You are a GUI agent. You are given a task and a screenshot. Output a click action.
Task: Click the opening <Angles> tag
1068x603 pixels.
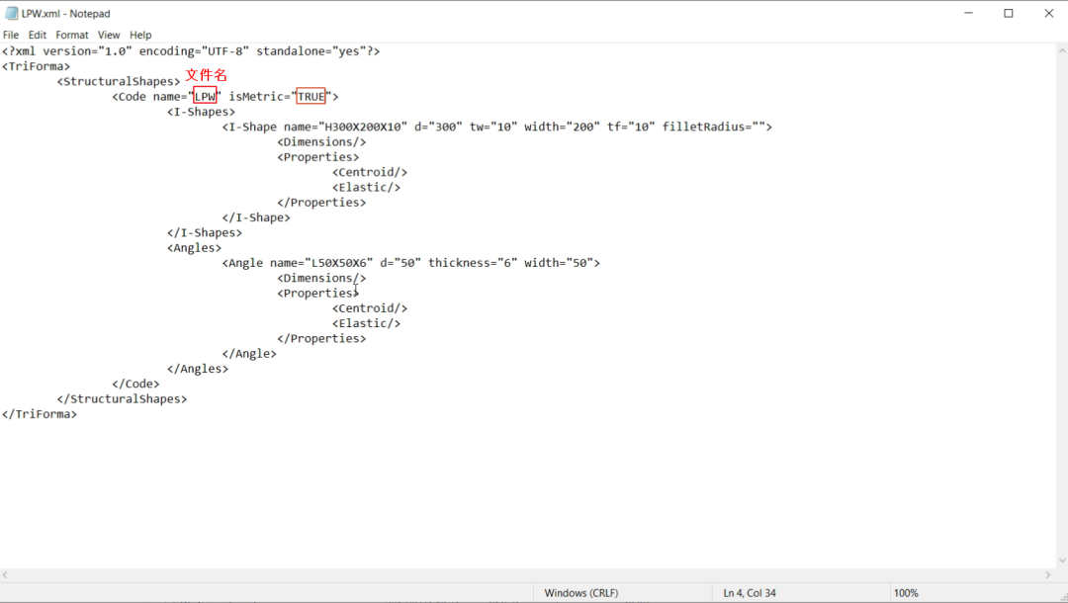[194, 248]
